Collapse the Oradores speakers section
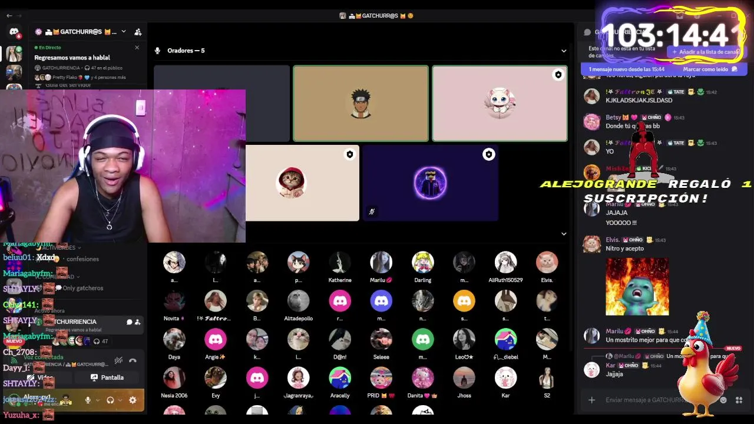Viewport: 754px width, 424px height. (564, 51)
